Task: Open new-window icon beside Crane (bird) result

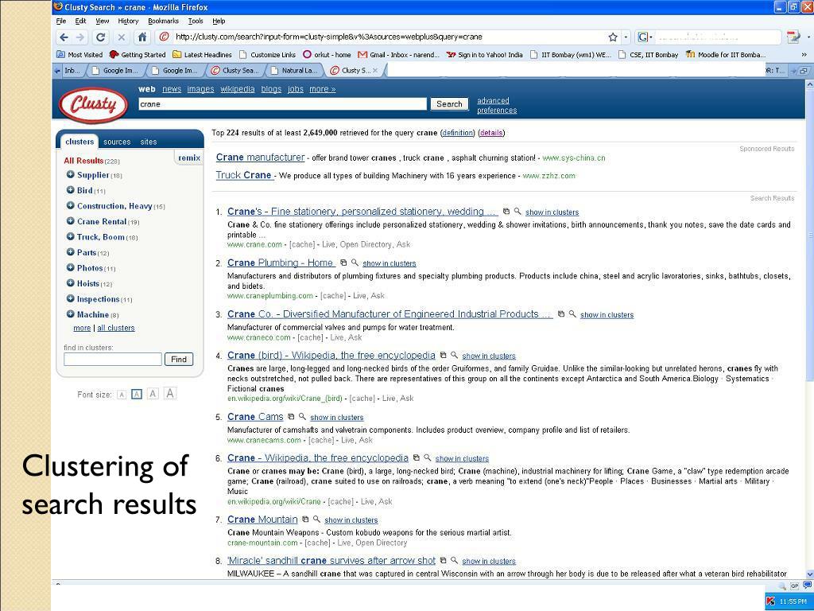Action: (443, 356)
